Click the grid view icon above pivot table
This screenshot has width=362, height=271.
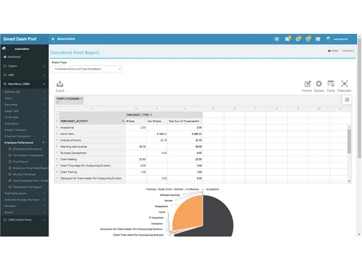(x=347, y=100)
